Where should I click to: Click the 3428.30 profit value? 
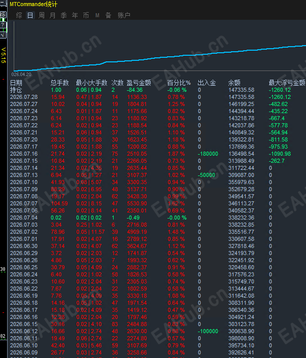(137, 196)
